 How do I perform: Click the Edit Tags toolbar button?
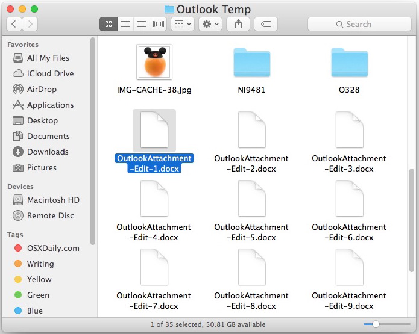[266, 24]
